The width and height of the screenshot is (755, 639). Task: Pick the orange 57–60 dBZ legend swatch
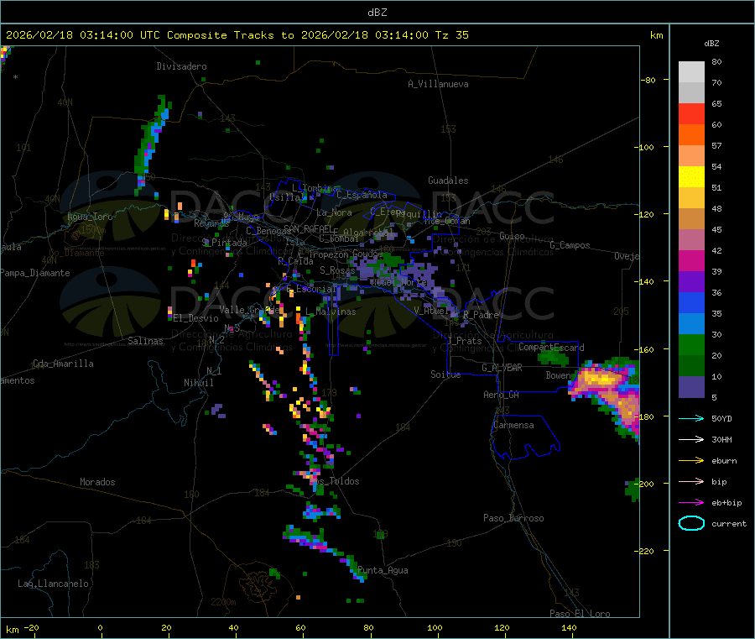(x=691, y=135)
